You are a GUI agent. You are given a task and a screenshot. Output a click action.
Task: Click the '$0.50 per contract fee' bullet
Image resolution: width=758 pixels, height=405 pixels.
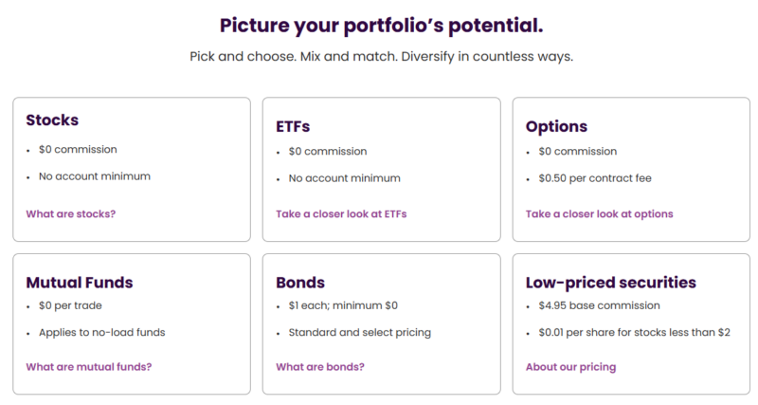click(x=595, y=178)
